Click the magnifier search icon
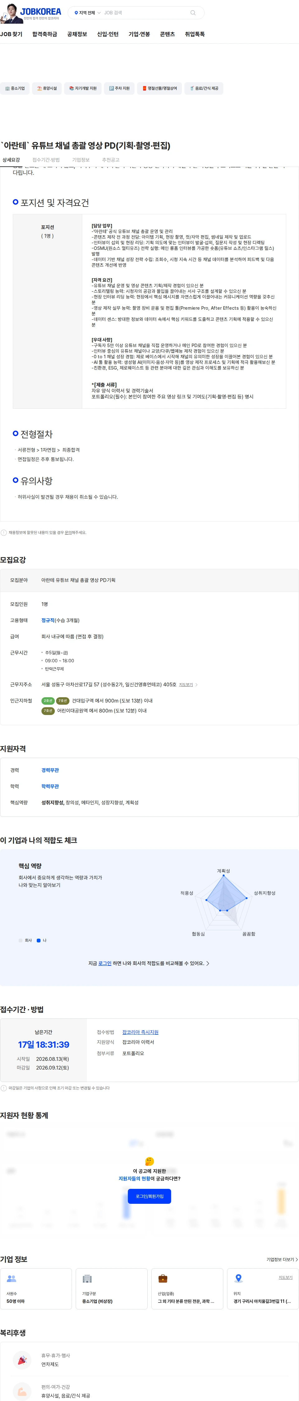 [x=193, y=12]
